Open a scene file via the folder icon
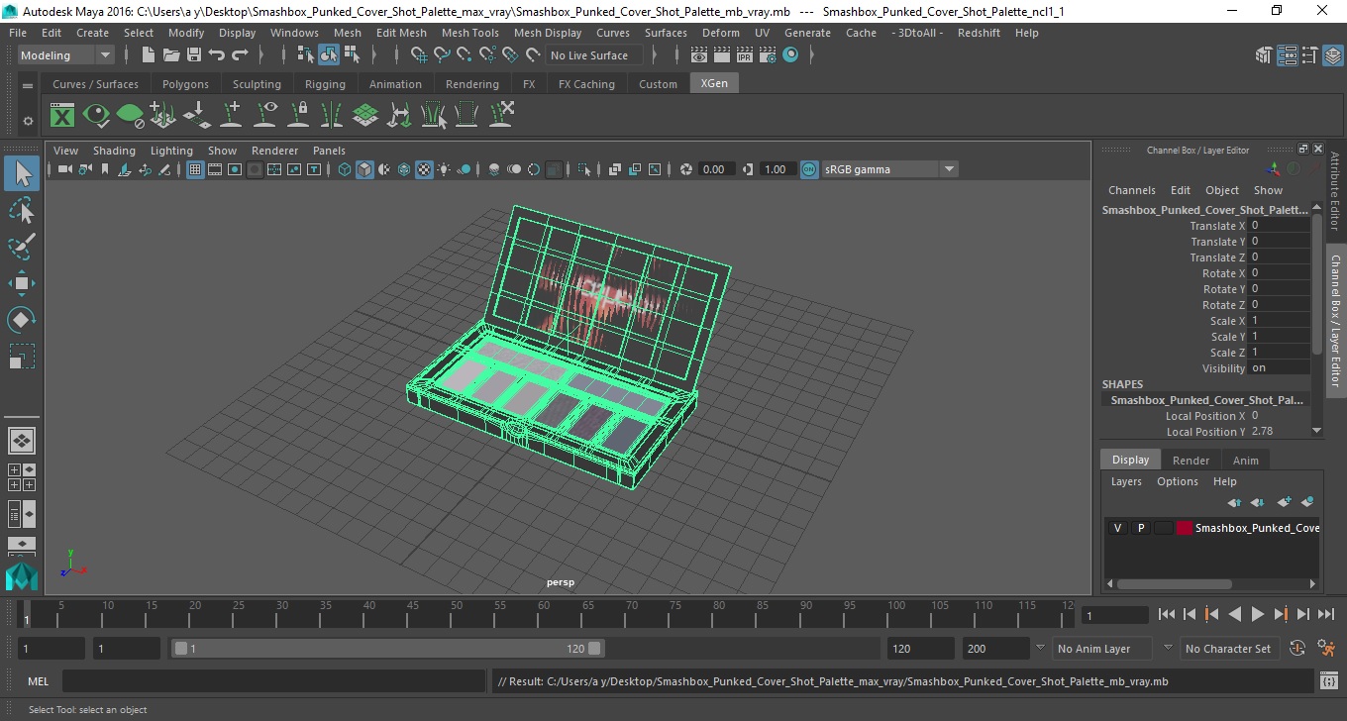Image resolution: width=1347 pixels, height=721 pixels. point(171,55)
